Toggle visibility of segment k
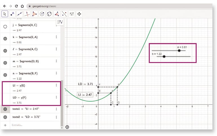Image resolution: width=217 pixels, height=136 pixels. pos(5,39)
